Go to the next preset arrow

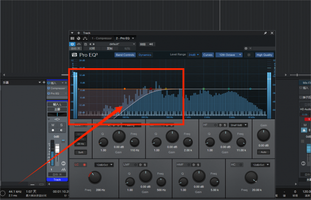pyautogui.click(x=94, y=44)
